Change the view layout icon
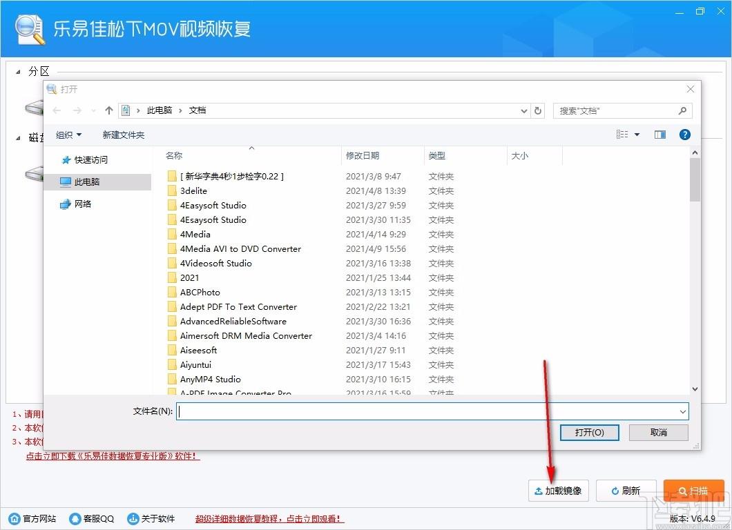The height and width of the screenshot is (530, 732). tap(622, 135)
